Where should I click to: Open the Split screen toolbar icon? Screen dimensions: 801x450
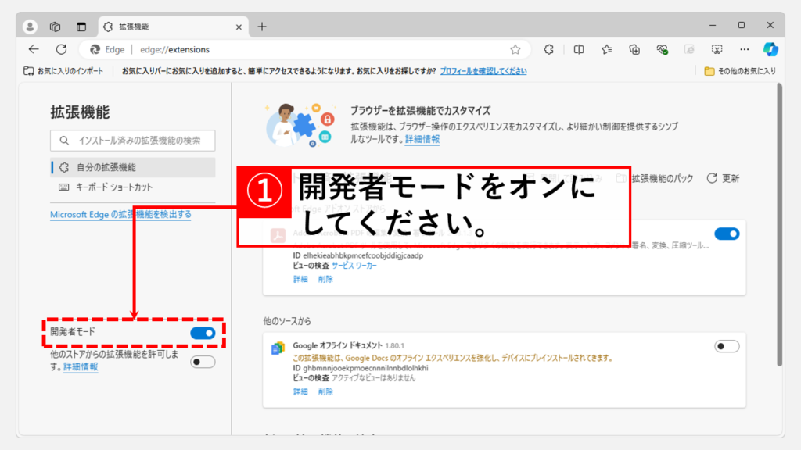pyautogui.click(x=579, y=49)
